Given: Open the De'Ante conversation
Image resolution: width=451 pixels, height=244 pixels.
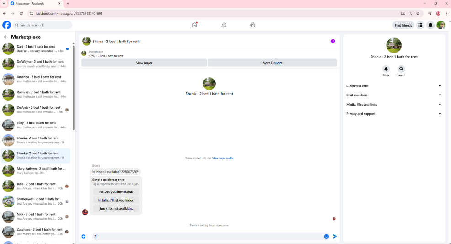Looking at the screenshot, I should [36, 110].
